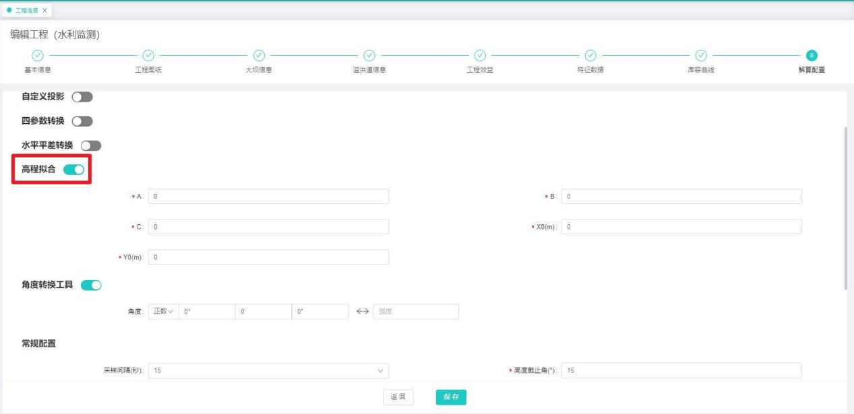Open the 采样间隔(秒) dropdown
Viewport: 854px width, 414px height.
click(268, 370)
